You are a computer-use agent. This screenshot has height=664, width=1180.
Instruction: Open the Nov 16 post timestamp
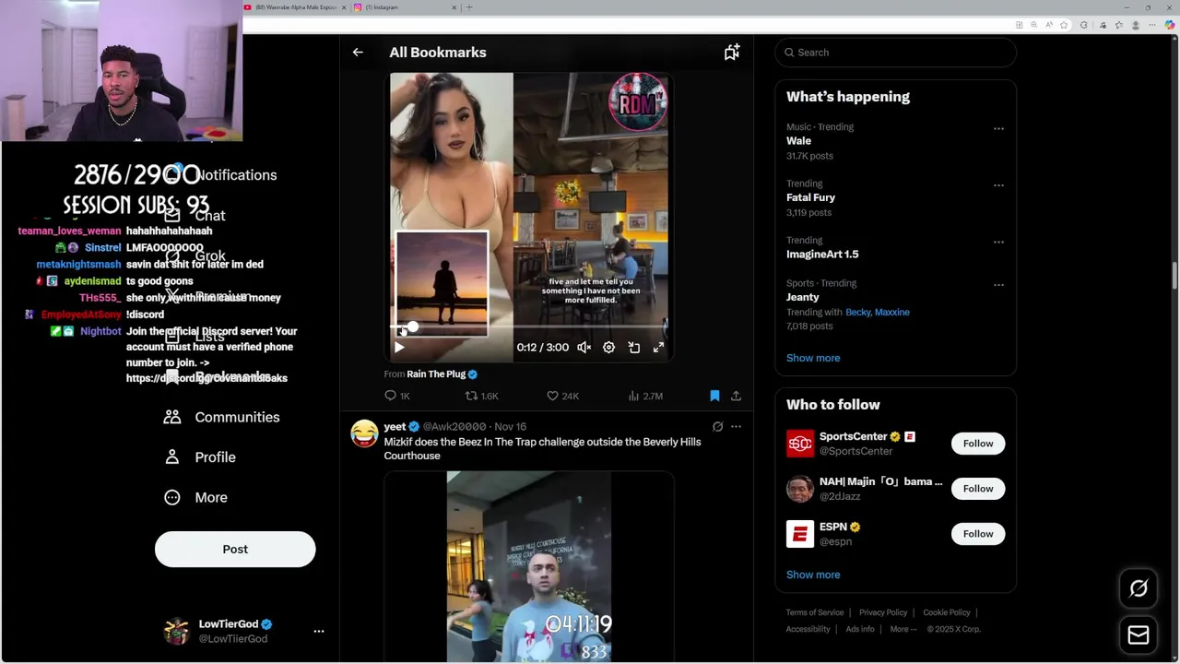[x=510, y=427]
